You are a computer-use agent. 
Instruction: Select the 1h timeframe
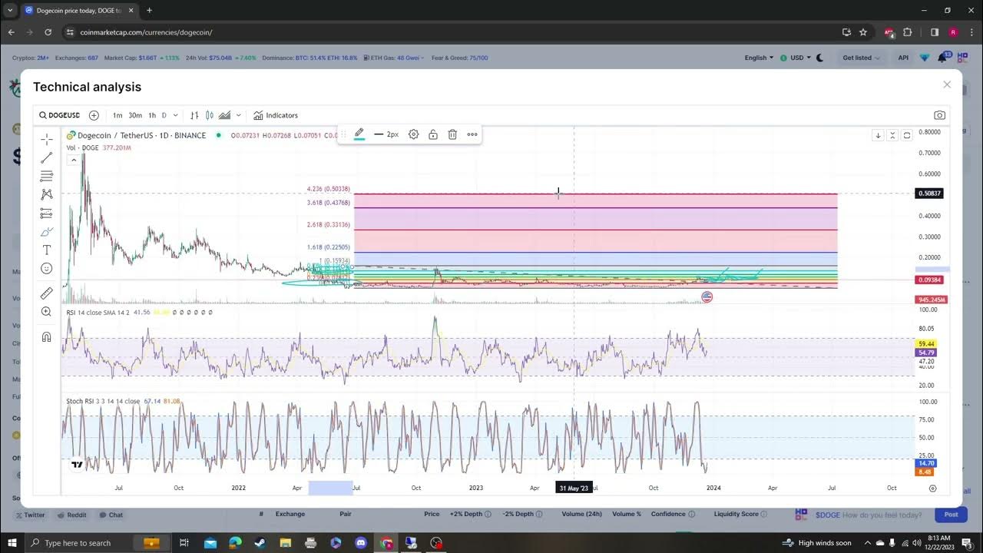152,115
